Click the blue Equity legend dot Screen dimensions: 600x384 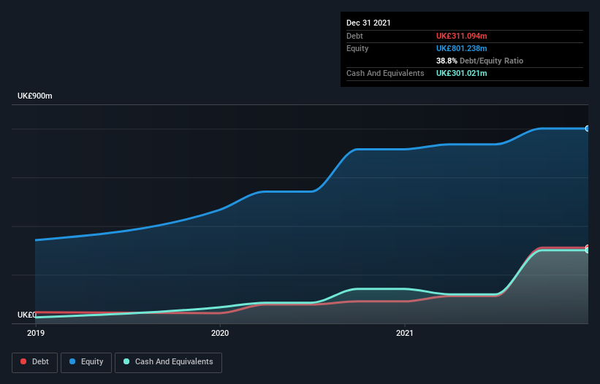[x=72, y=361]
